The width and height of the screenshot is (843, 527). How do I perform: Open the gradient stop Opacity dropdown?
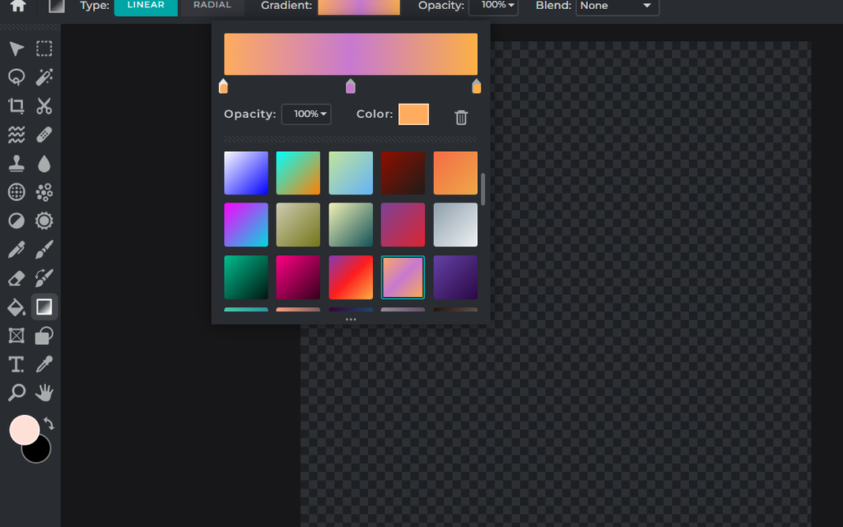306,114
